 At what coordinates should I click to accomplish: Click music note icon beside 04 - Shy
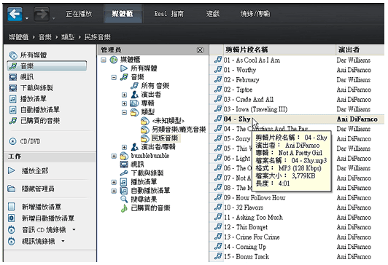point(218,119)
